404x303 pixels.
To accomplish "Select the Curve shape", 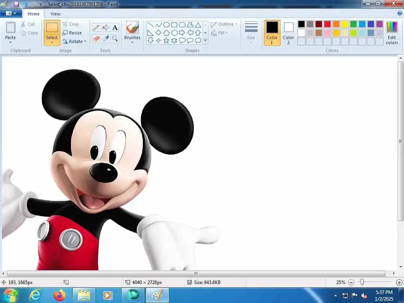I will pyautogui.click(x=159, y=25).
